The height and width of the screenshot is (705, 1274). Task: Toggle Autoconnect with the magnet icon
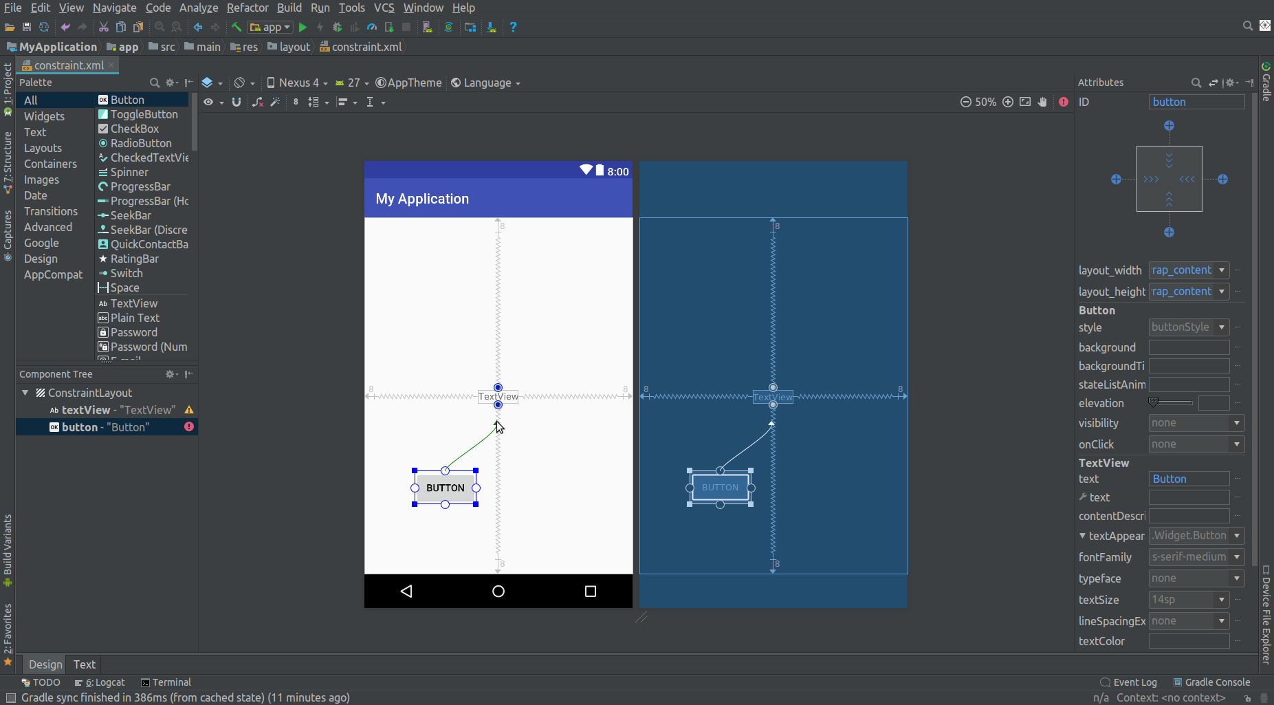[x=237, y=102]
